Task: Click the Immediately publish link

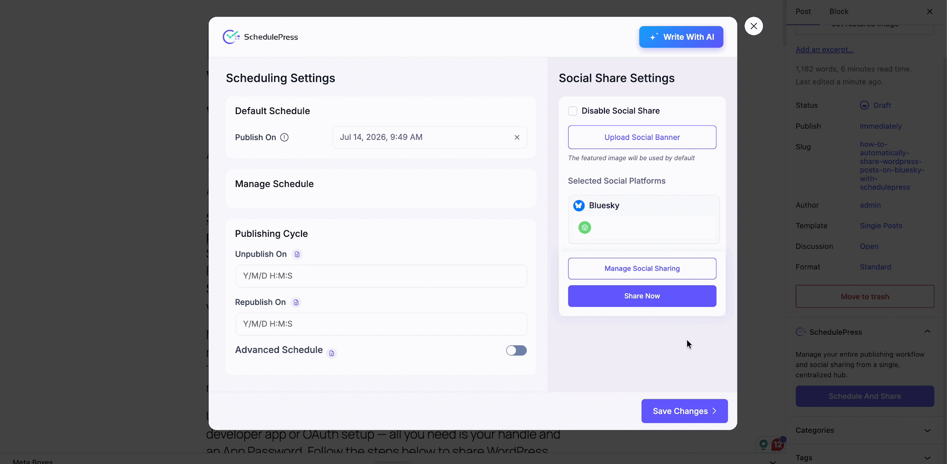Action: (880, 126)
